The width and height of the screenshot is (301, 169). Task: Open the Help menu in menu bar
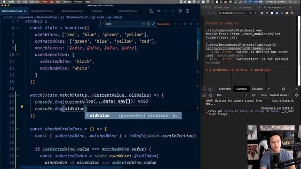tap(87, 2)
